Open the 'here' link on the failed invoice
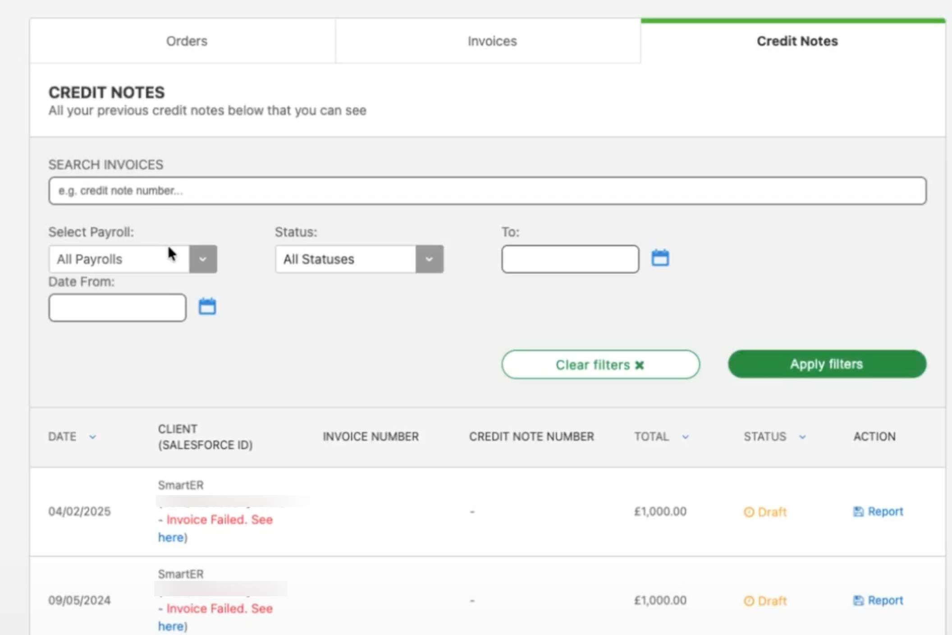This screenshot has width=952, height=635. (171, 537)
